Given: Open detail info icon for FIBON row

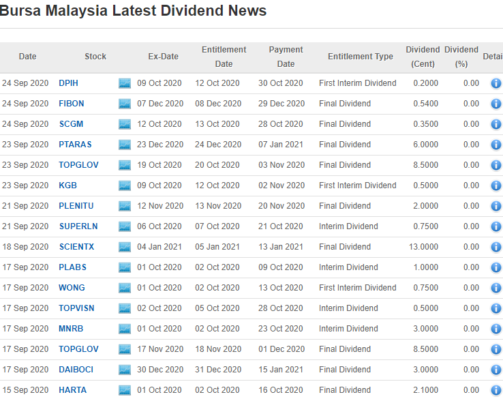Looking at the screenshot, I should [496, 104].
